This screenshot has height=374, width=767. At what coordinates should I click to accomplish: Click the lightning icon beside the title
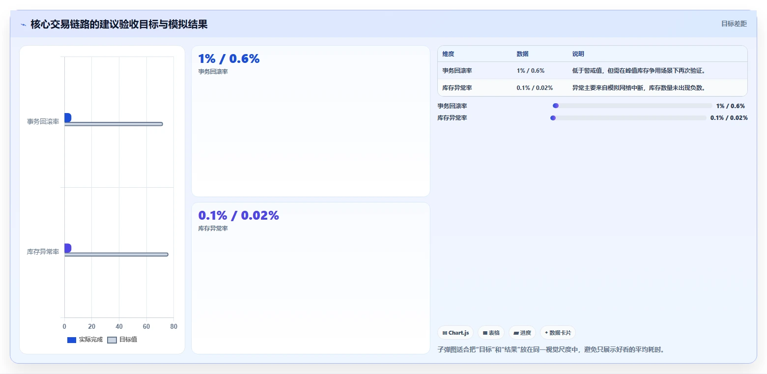click(23, 25)
